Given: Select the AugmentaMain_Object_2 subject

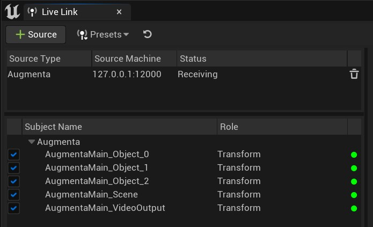Looking at the screenshot, I should (97, 181).
